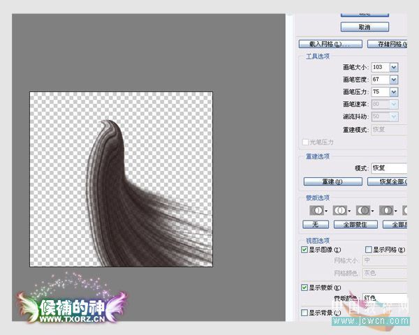This screenshot has height=335, width=419.
Task: Click the 画笔压力 label
Action: click(x=355, y=92)
